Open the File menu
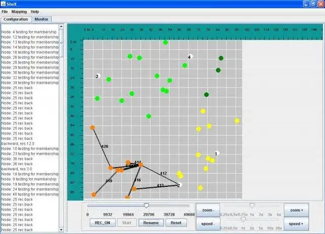This screenshot has width=325, height=234. (5, 12)
